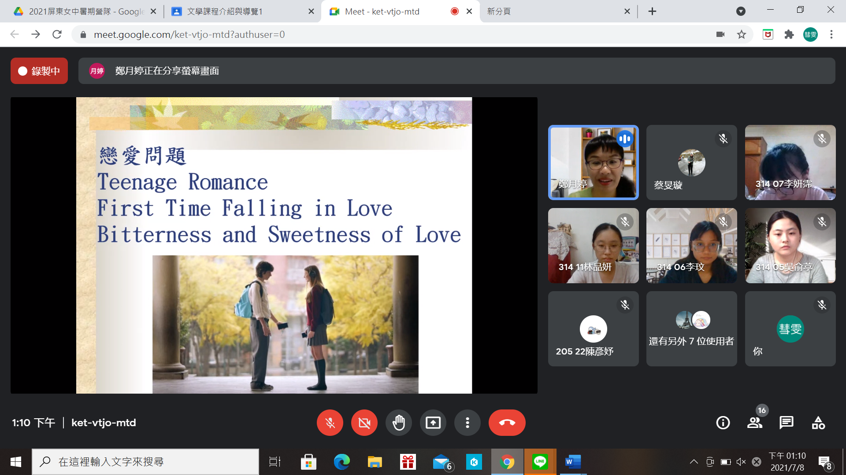The image size is (846, 475).
Task: Show hidden system tray icons
Action: click(694, 462)
